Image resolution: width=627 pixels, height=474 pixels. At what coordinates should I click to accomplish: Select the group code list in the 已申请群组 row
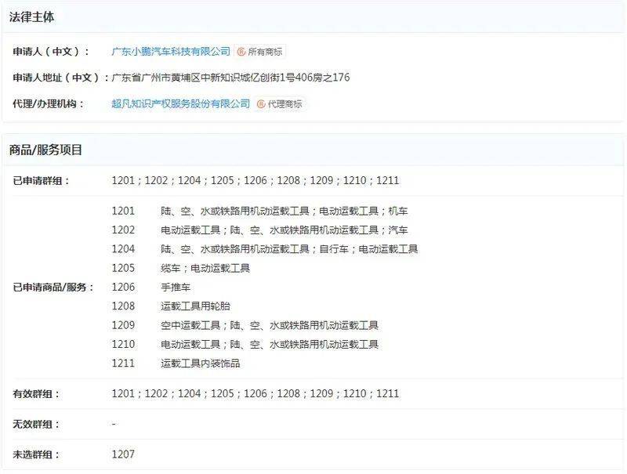point(256,181)
